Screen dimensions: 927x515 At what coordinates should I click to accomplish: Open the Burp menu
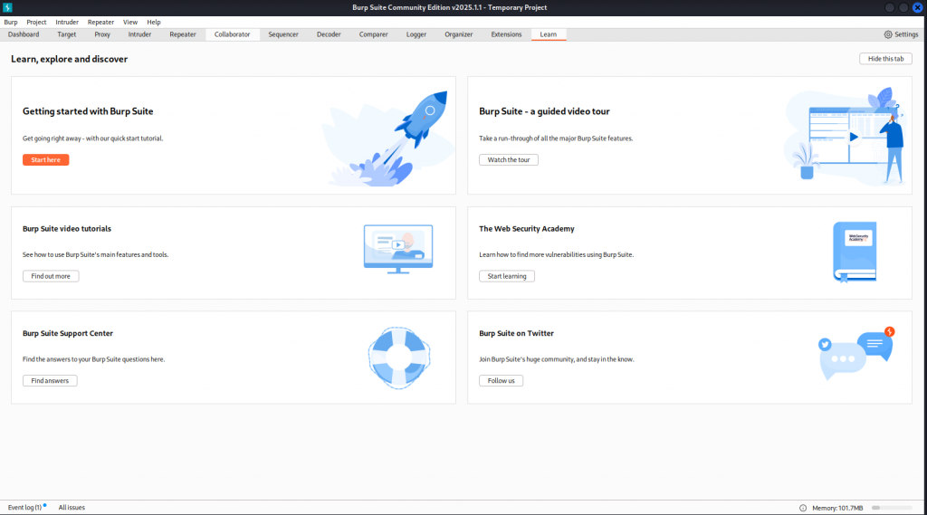click(11, 22)
